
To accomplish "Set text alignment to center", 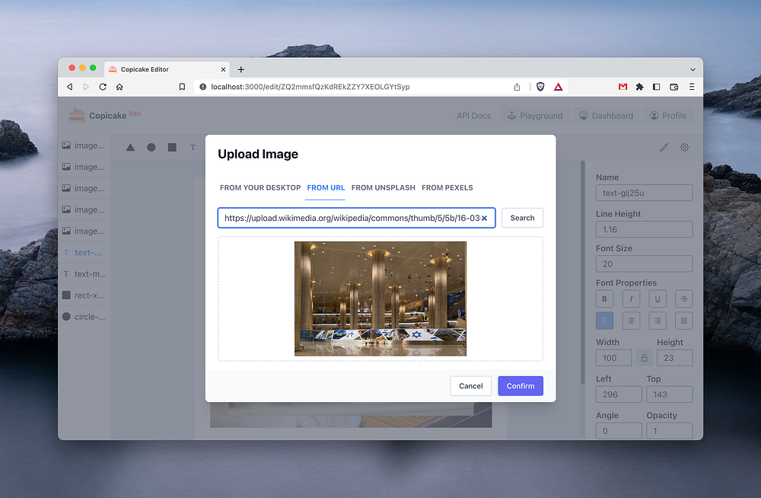I will click(x=631, y=321).
